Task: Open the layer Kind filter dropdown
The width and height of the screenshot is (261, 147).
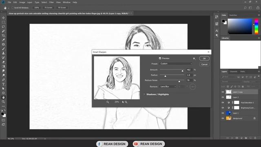Action: pyautogui.click(x=228, y=77)
